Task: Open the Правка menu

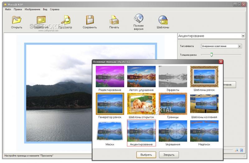Action: tap(18, 9)
